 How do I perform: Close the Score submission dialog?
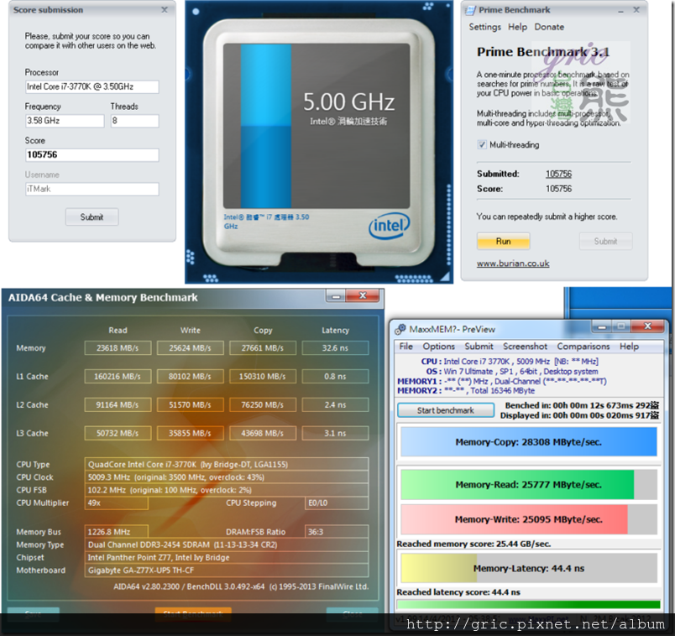point(165,10)
